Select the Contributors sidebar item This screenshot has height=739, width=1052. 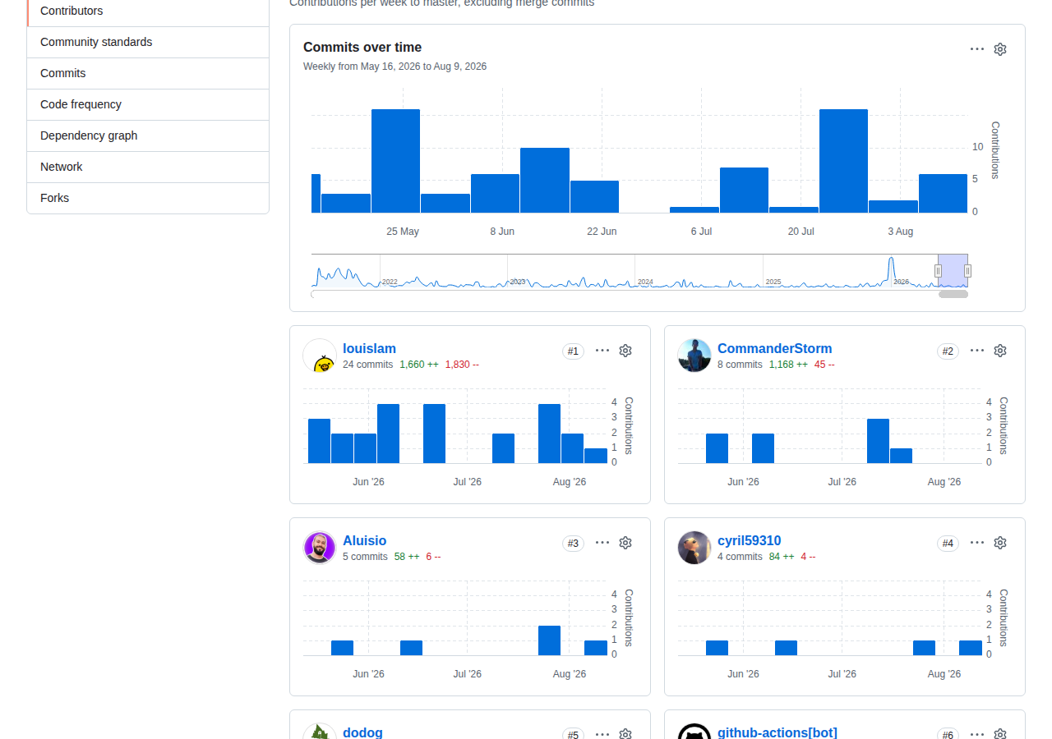click(148, 11)
